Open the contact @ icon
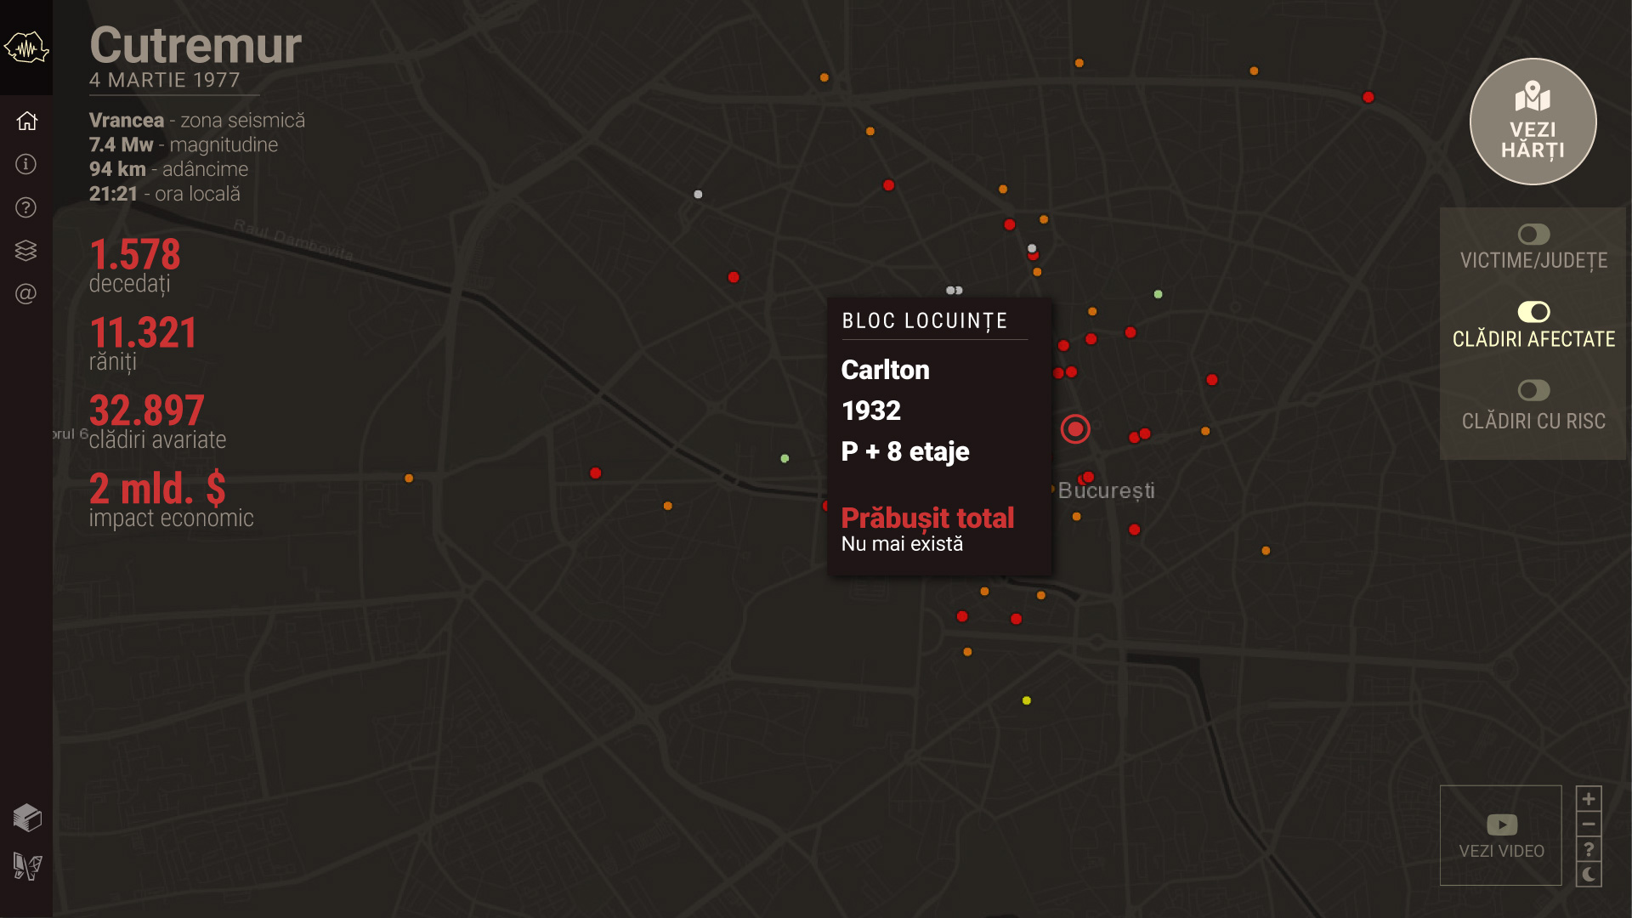Screen dimensions: 1632x918 [26, 294]
